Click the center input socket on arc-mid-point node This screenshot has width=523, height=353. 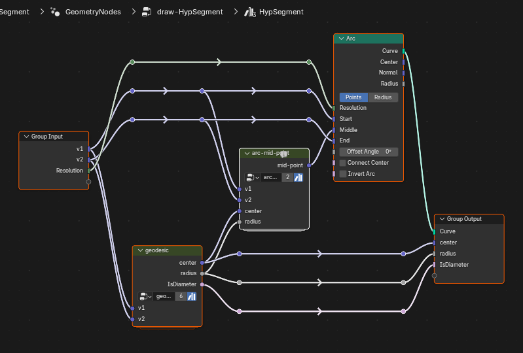(x=240, y=211)
